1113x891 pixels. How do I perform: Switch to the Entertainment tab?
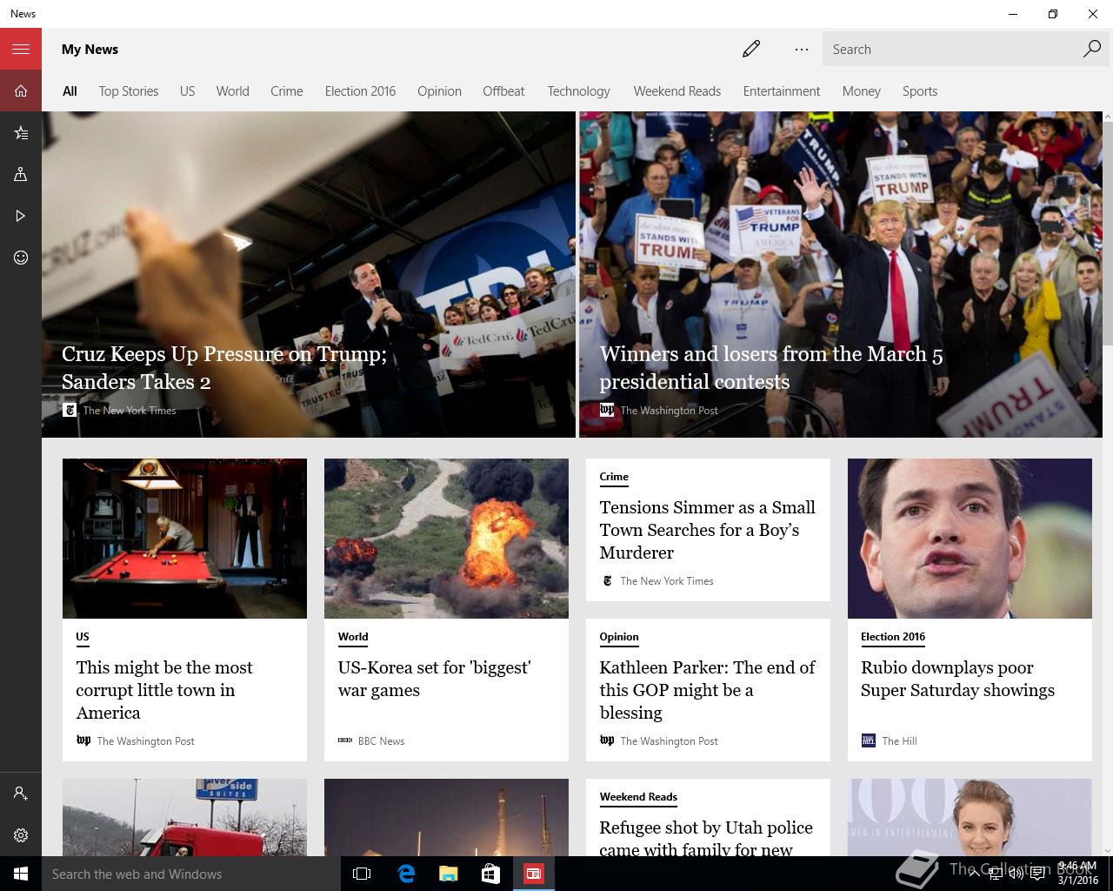point(781,90)
